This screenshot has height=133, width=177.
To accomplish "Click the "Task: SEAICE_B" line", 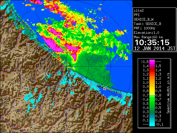I will 147,24.
